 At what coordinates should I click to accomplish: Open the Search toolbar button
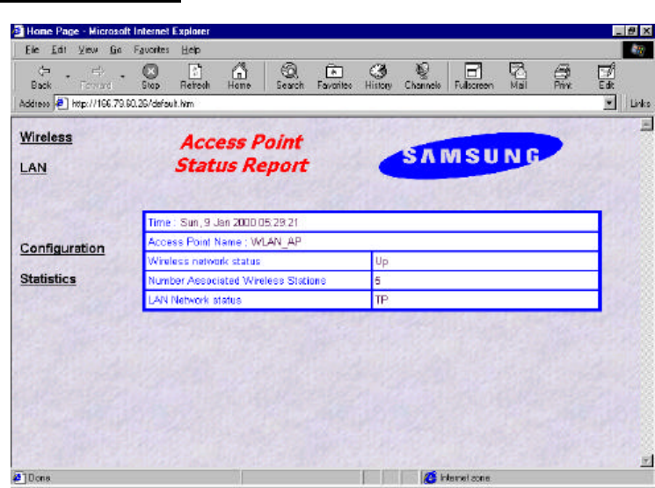tap(290, 77)
